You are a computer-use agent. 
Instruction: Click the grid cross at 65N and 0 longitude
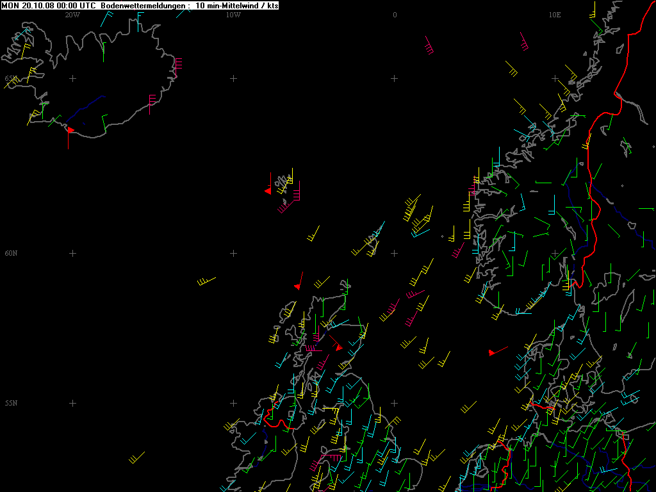click(394, 78)
